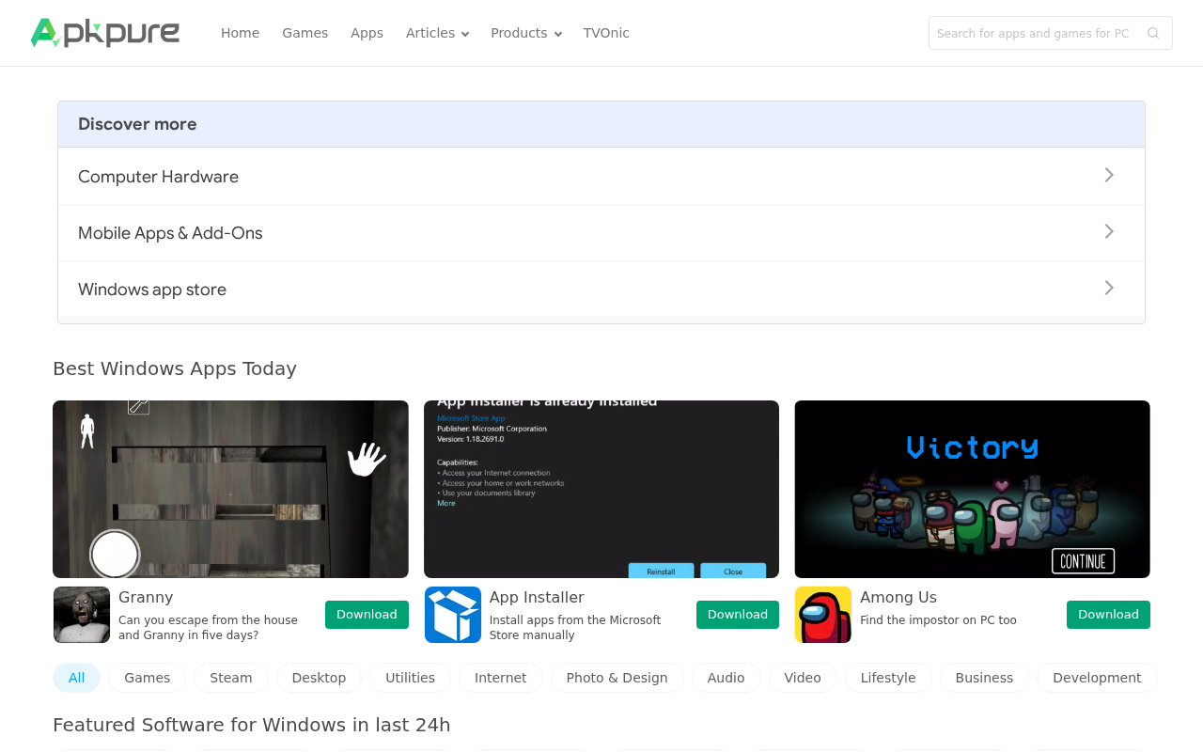
Task: Open the TVOnic menu item
Action: click(606, 33)
